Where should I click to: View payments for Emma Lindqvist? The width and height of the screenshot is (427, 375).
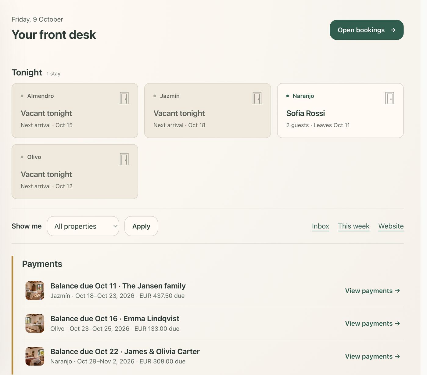tap(372, 323)
